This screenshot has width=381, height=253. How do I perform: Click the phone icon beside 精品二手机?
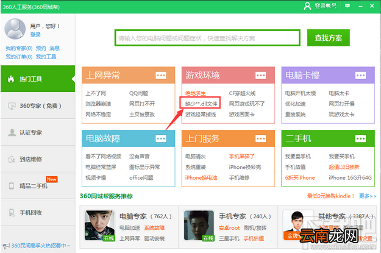(12, 186)
